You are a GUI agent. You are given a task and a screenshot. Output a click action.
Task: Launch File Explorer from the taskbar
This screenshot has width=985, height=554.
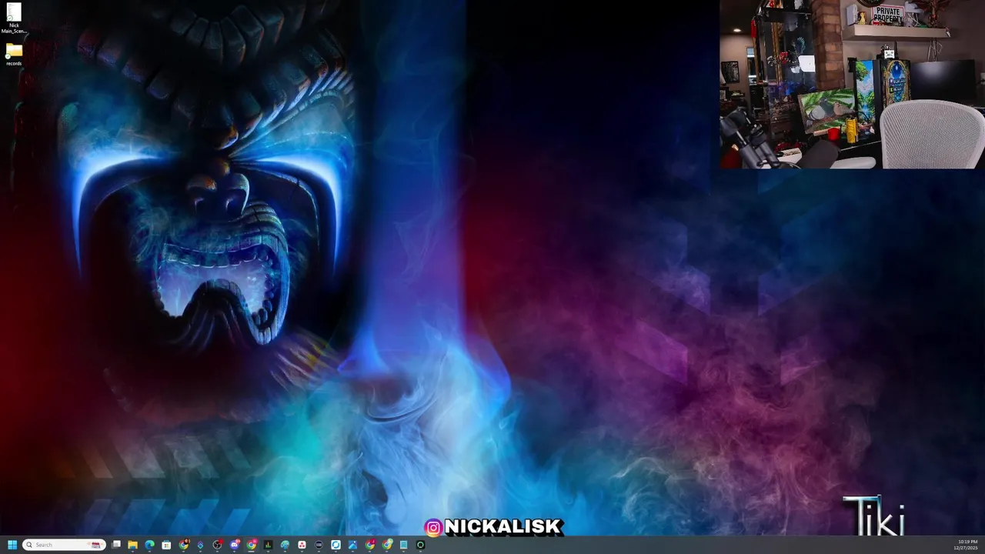132,545
